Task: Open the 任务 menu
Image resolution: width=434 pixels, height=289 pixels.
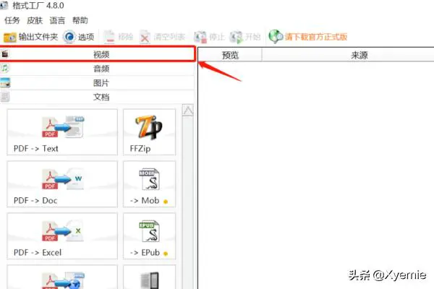Action: click(12, 21)
